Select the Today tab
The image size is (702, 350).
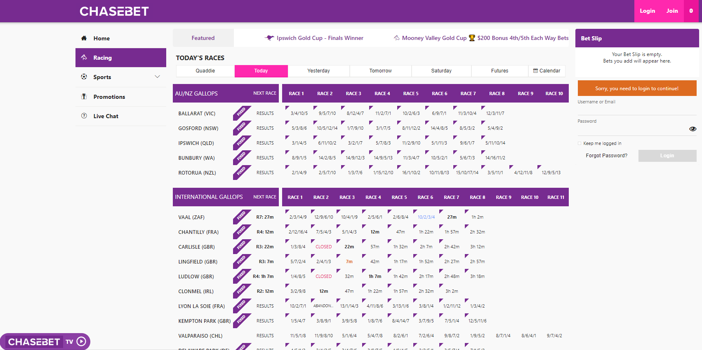pos(261,71)
